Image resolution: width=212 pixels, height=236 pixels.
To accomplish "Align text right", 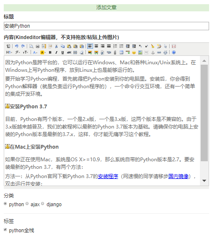I will 103,46.
